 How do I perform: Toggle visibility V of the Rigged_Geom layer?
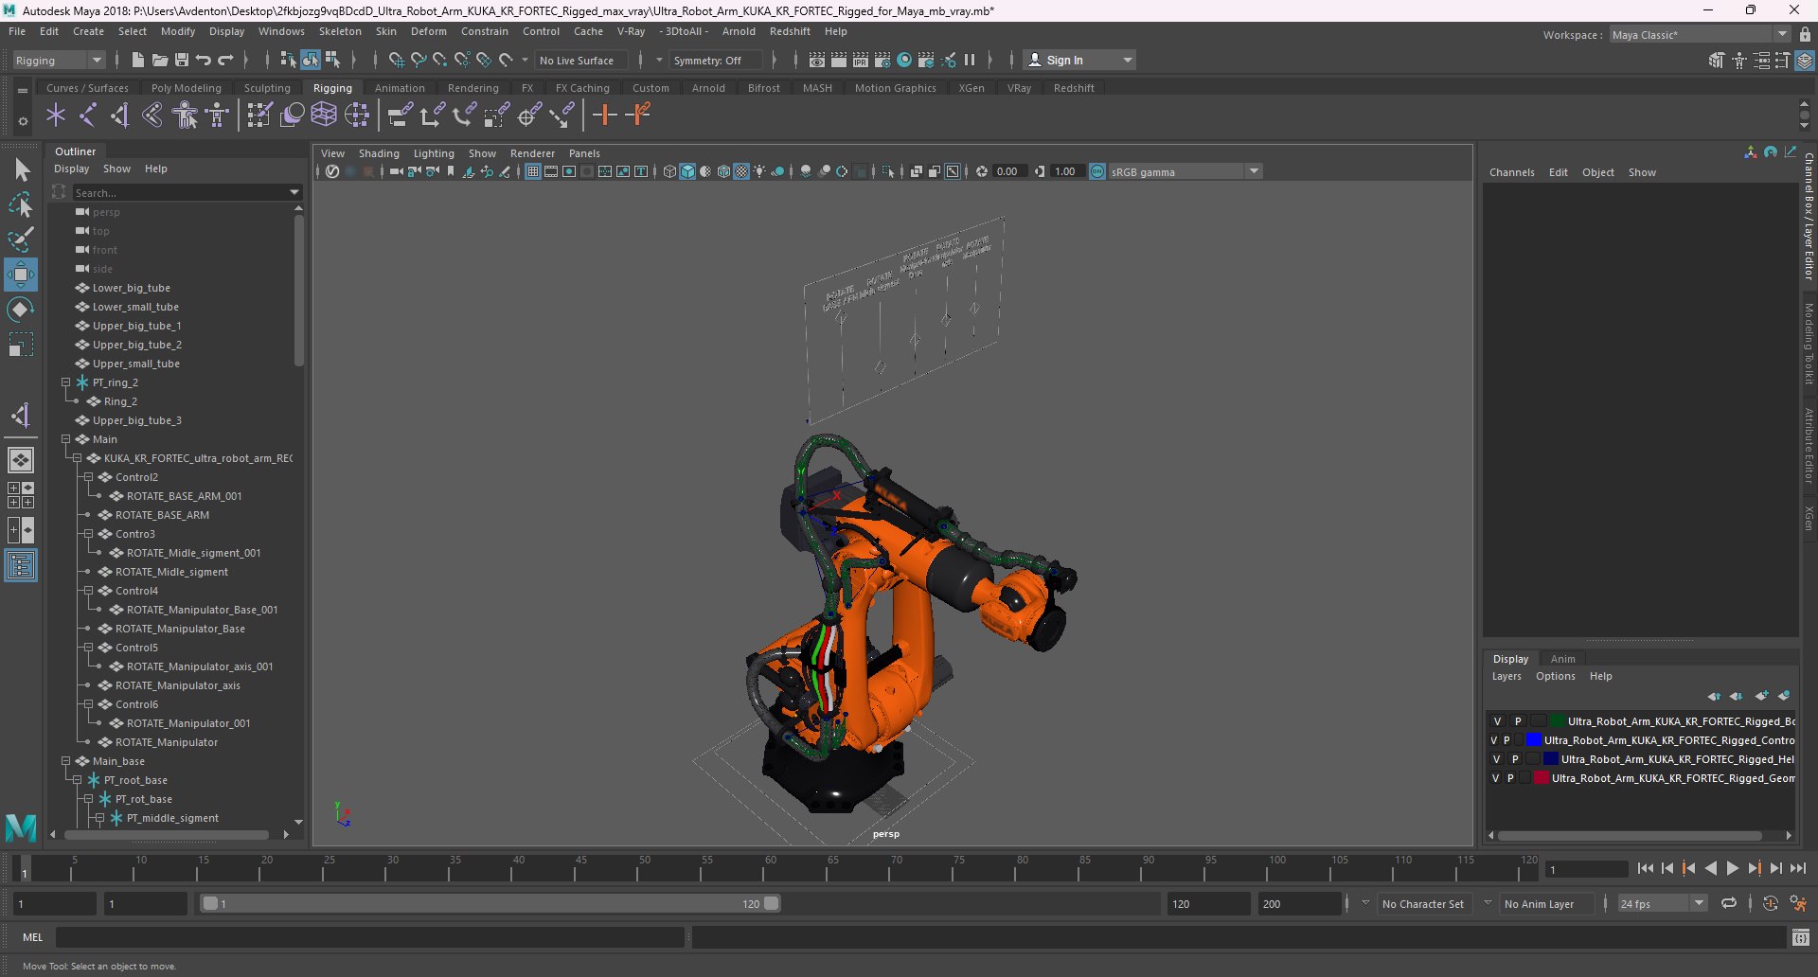tap(1495, 778)
